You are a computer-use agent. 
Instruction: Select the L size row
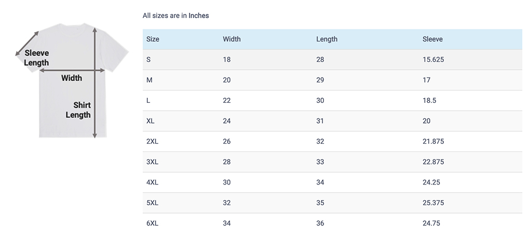(149, 100)
